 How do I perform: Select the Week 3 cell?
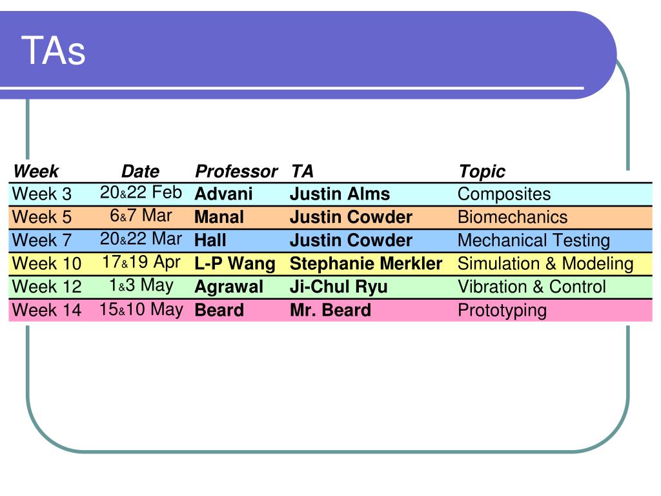(x=42, y=194)
